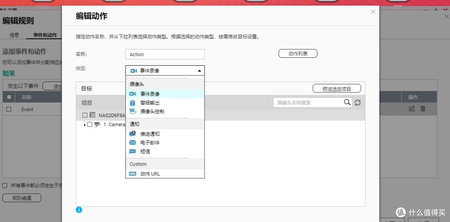Click the 规则阈值 button
Viewport: 450px width, 222px height.
22,198
